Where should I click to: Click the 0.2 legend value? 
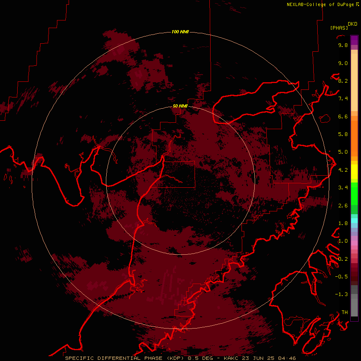point(343,259)
